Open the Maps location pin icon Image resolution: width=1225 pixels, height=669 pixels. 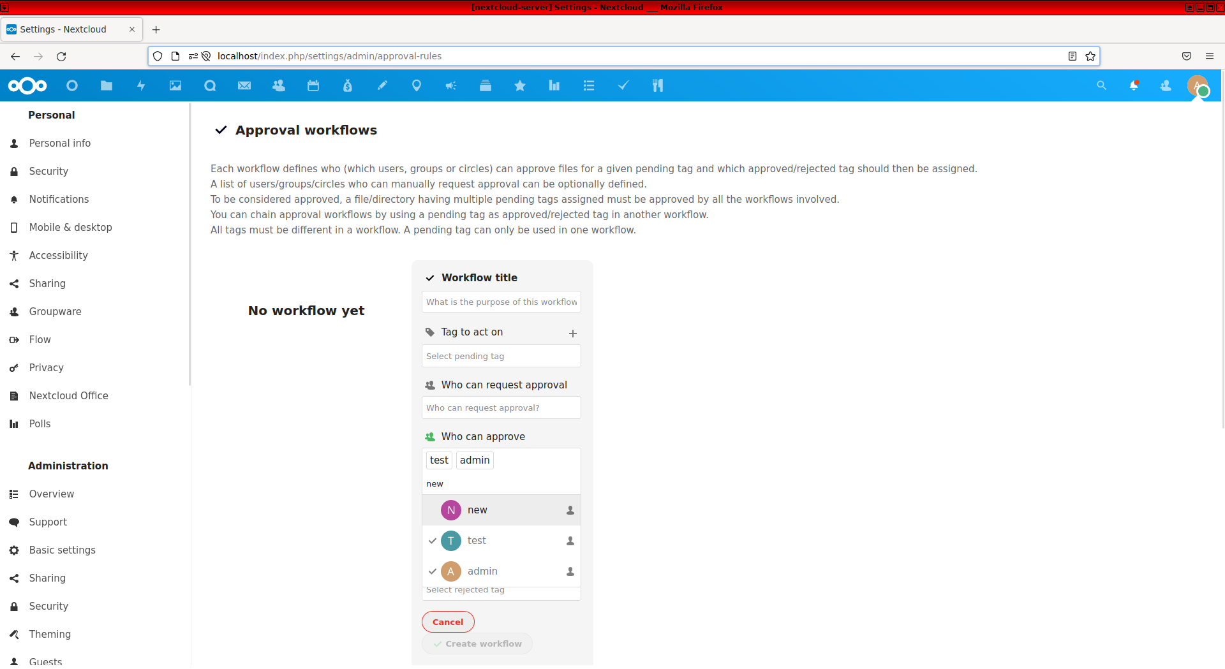point(417,85)
